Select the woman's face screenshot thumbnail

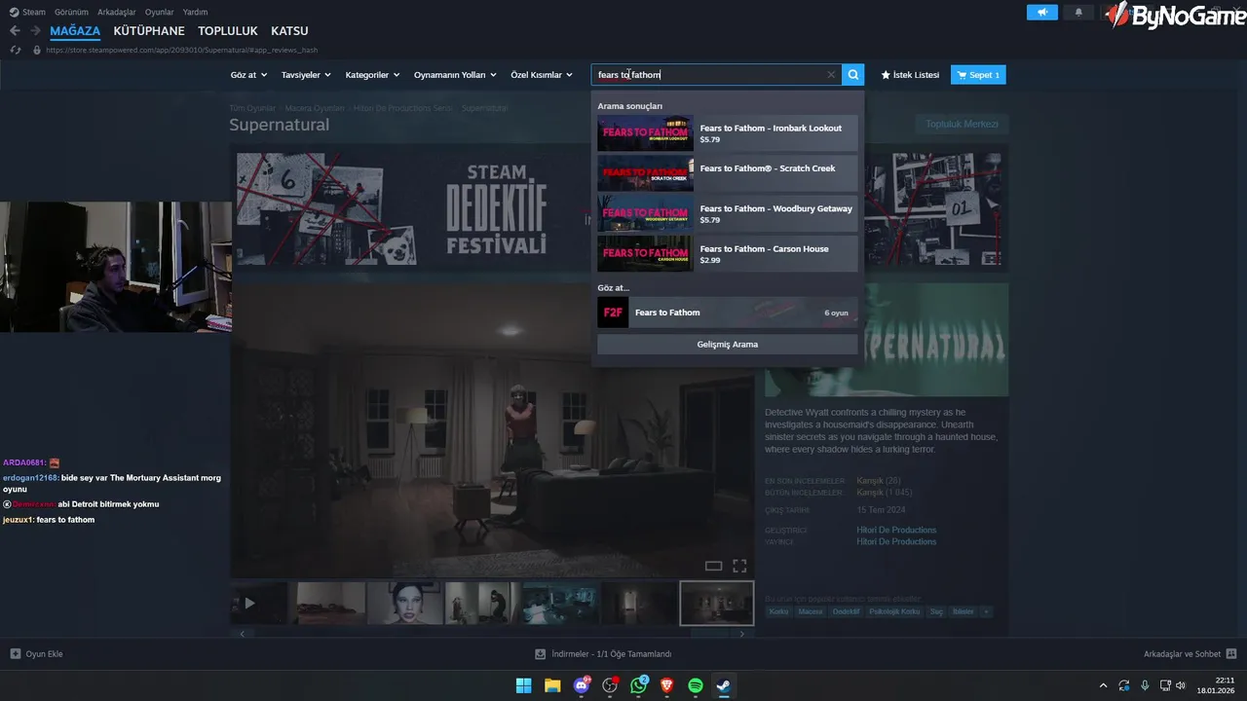[405, 604]
